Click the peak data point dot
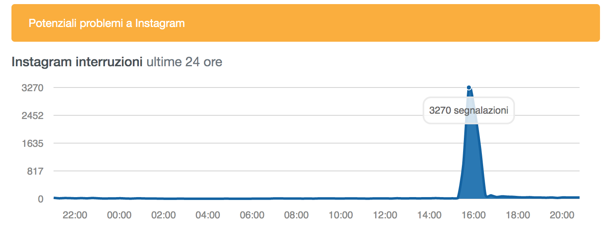 point(469,88)
